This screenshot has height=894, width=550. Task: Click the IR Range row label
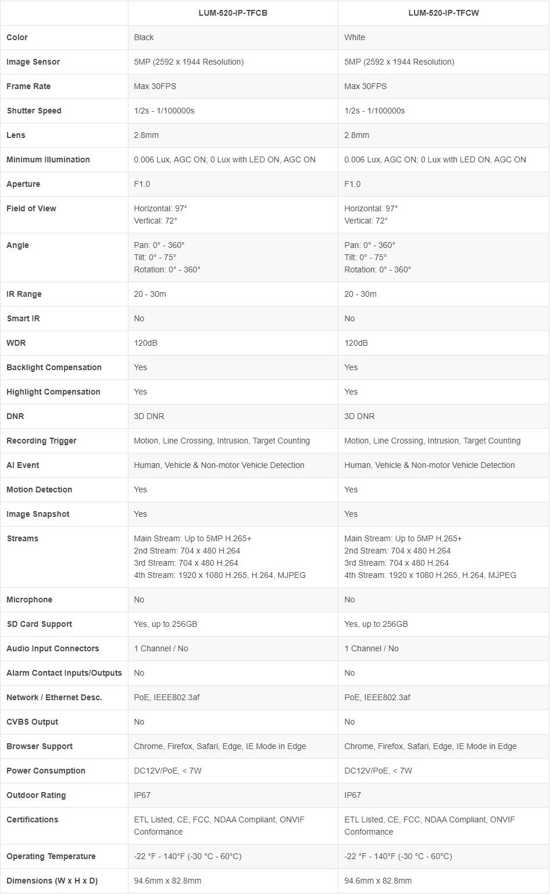click(x=24, y=294)
